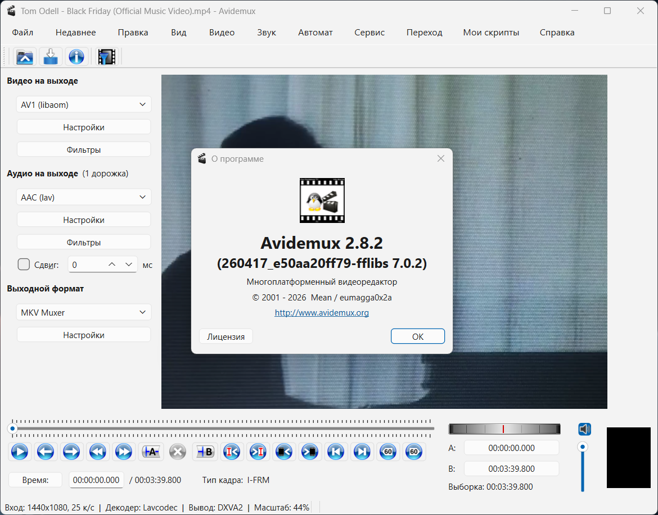Expand the MKV Muxer output format dropdown
Image resolution: width=658 pixels, height=515 pixels.
coord(84,313)
